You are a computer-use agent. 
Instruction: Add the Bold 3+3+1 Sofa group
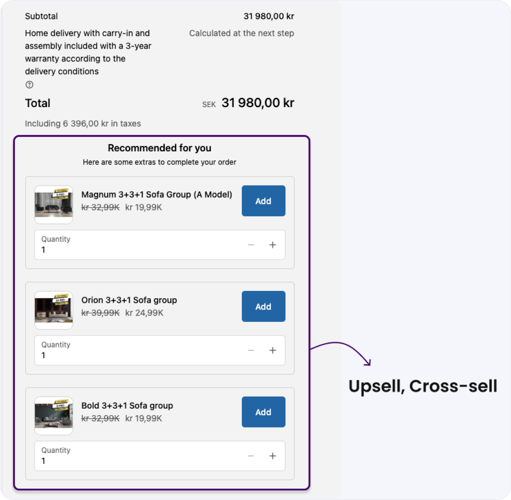click(263, 412)
